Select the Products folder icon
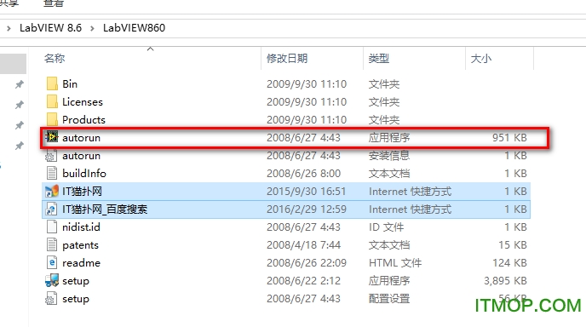The width and height of the screenshot is (586, 327). coord(52,119)
